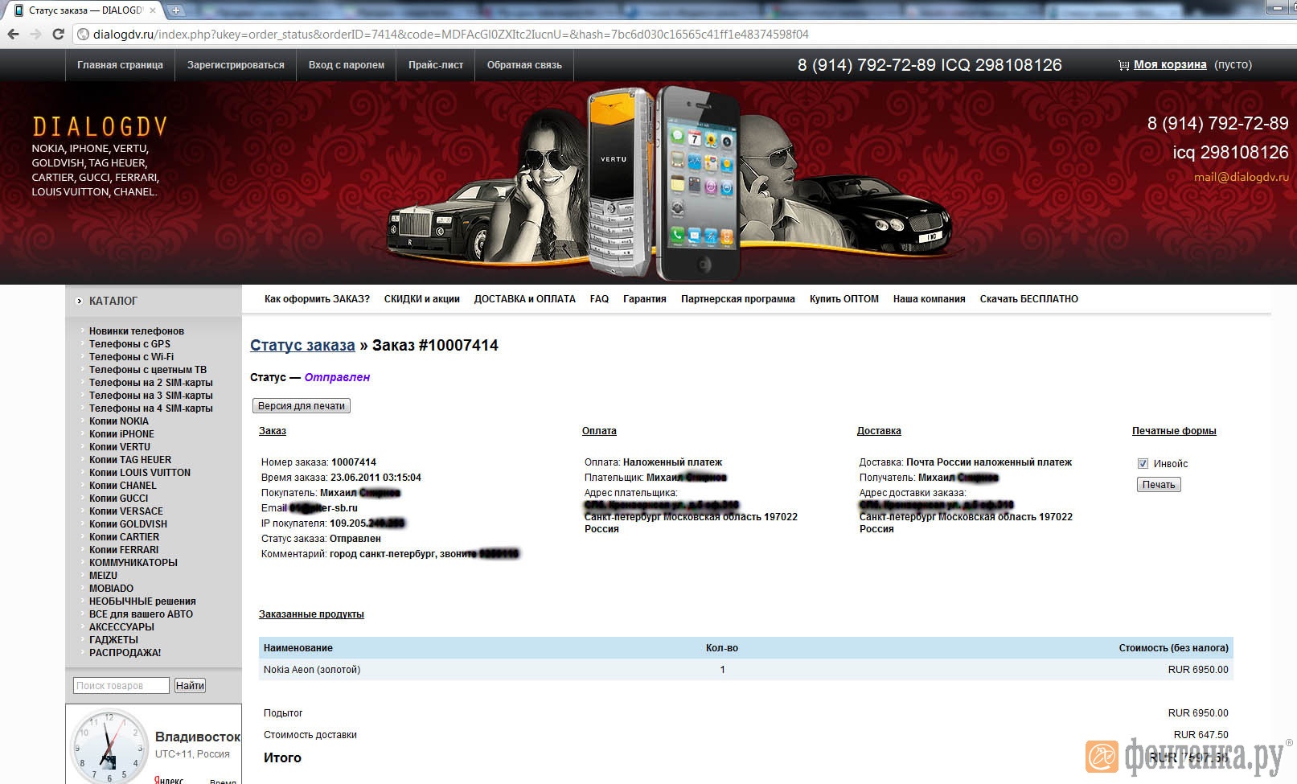Image resolution: width=1297 pixels, height=784 pixels.
Task: Open Копии VERSACE category
Action: 126,511
